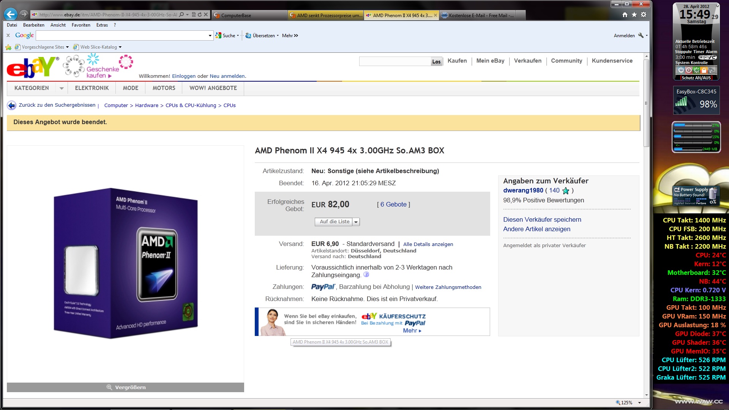
Task: Open the Favorites star icon
Action: tap(634, 14)
